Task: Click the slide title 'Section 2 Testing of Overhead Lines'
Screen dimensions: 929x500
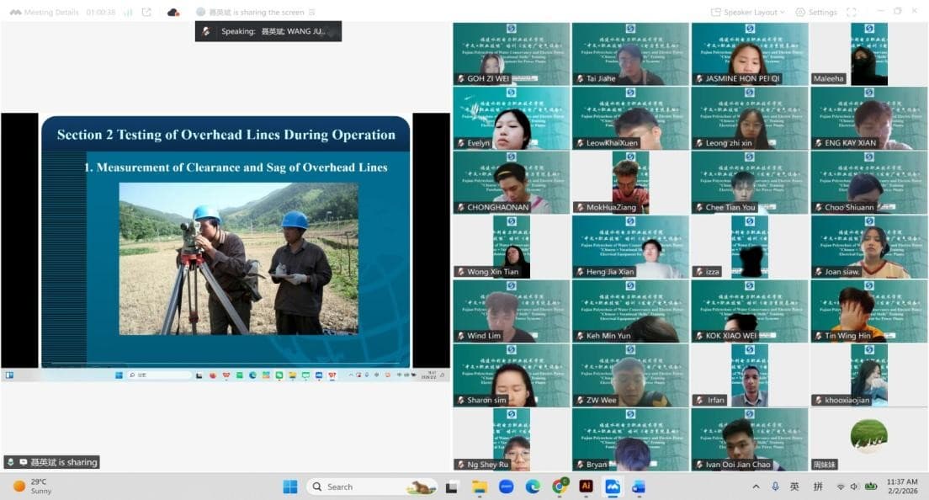Action: pyautogui.click(x=226, y=135)
